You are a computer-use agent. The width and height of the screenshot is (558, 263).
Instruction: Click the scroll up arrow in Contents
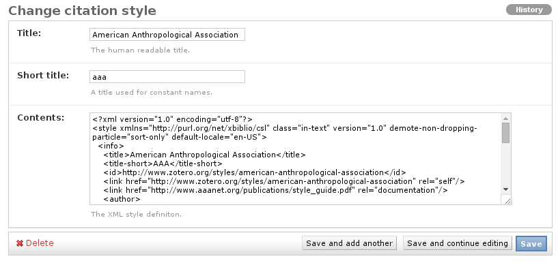click(x=505, y=118)
